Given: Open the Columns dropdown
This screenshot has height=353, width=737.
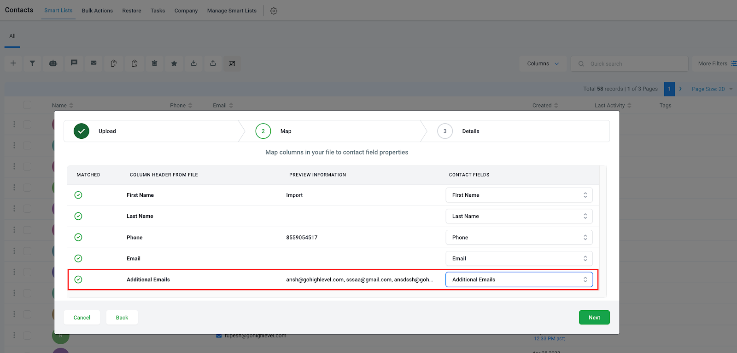Looking at the screenshot, I should (543, 64).
